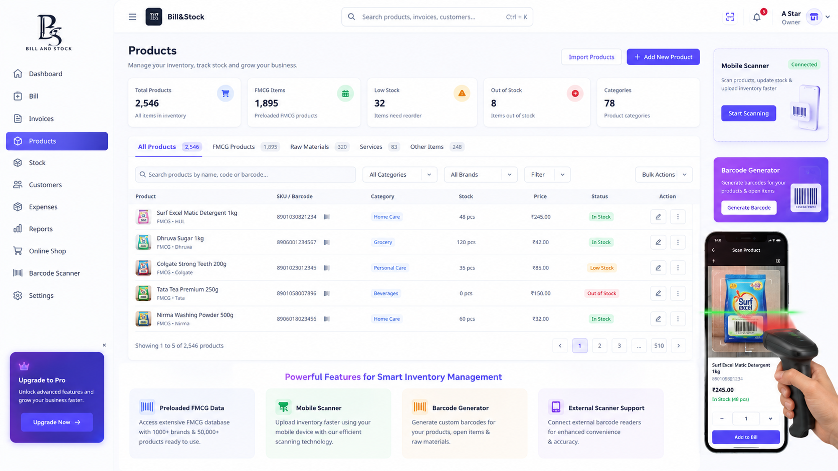The image size is (838, 471).
Task: Click the Expenses icon in sidebar
Action: tap(18, 207)
